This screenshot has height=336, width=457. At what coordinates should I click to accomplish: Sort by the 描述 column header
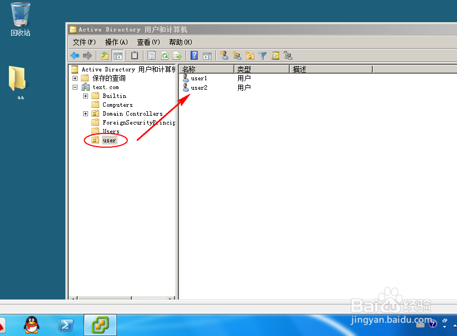[331, 69]
